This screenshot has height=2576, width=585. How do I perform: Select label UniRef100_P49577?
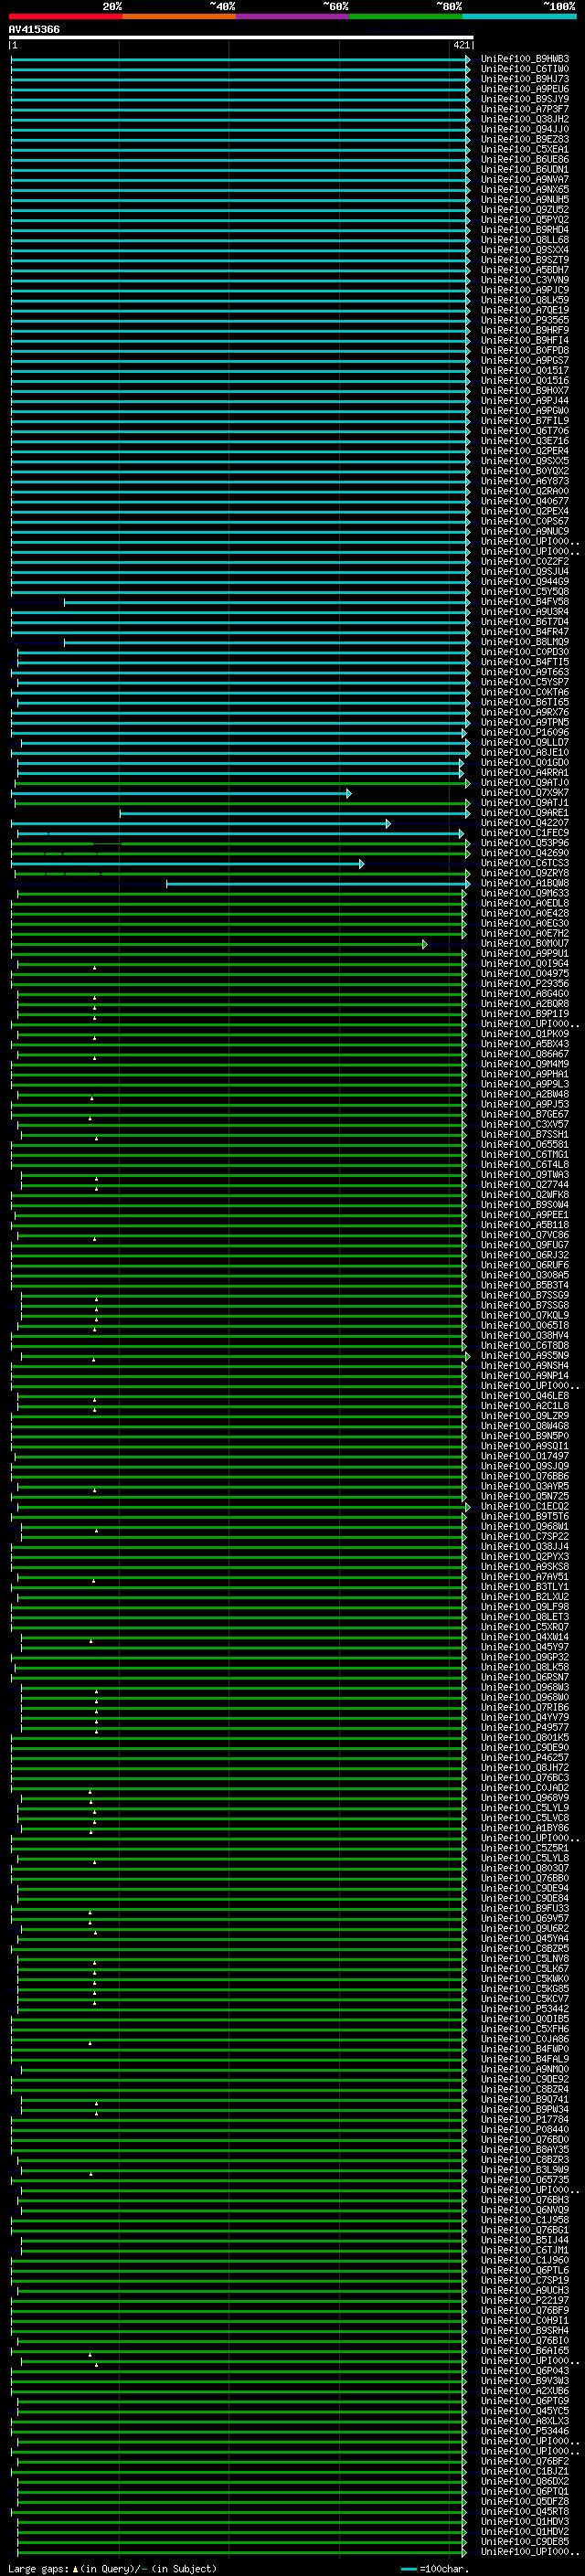[x=525, y=1727]
